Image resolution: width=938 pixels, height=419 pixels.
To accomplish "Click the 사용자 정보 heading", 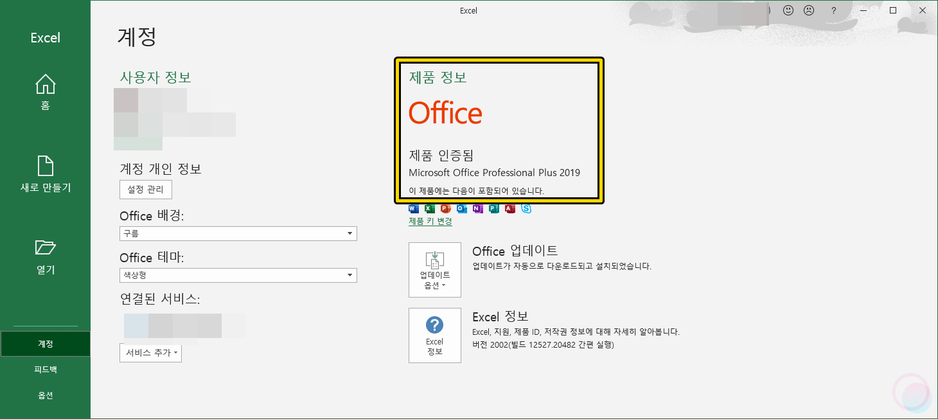I will (155, 77).
